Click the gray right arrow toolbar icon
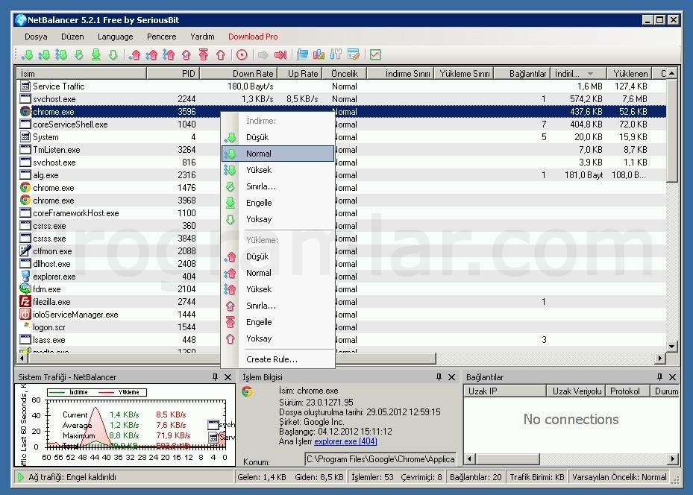 click(x=263, y=54)
